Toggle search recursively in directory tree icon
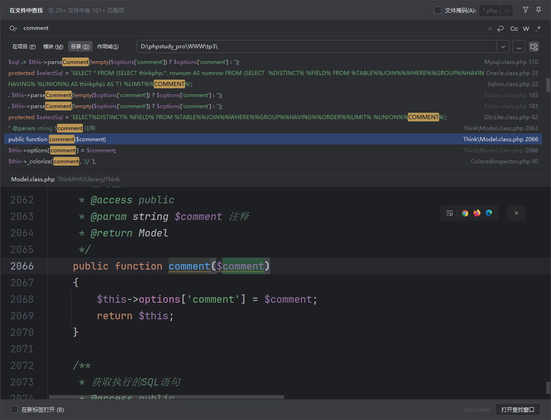This screenshot has height=420, width=551. point(534,46)
